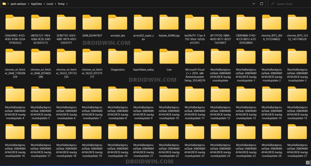
Task: Refresh the Temp folder view
Action: pos(261,4)
